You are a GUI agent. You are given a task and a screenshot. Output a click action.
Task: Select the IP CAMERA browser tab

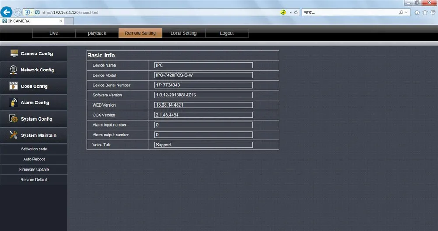(32, 21)
